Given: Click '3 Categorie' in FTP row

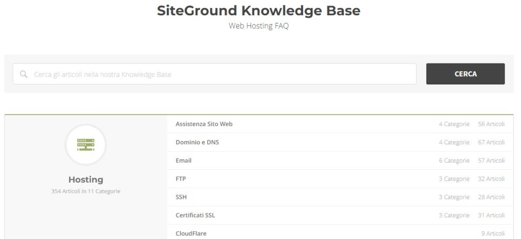Looking at the screenshot, I should (x=454, y=179).
